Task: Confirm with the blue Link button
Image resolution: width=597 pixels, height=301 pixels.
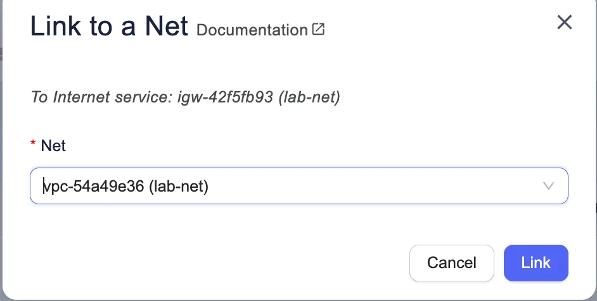Action: 536,262
